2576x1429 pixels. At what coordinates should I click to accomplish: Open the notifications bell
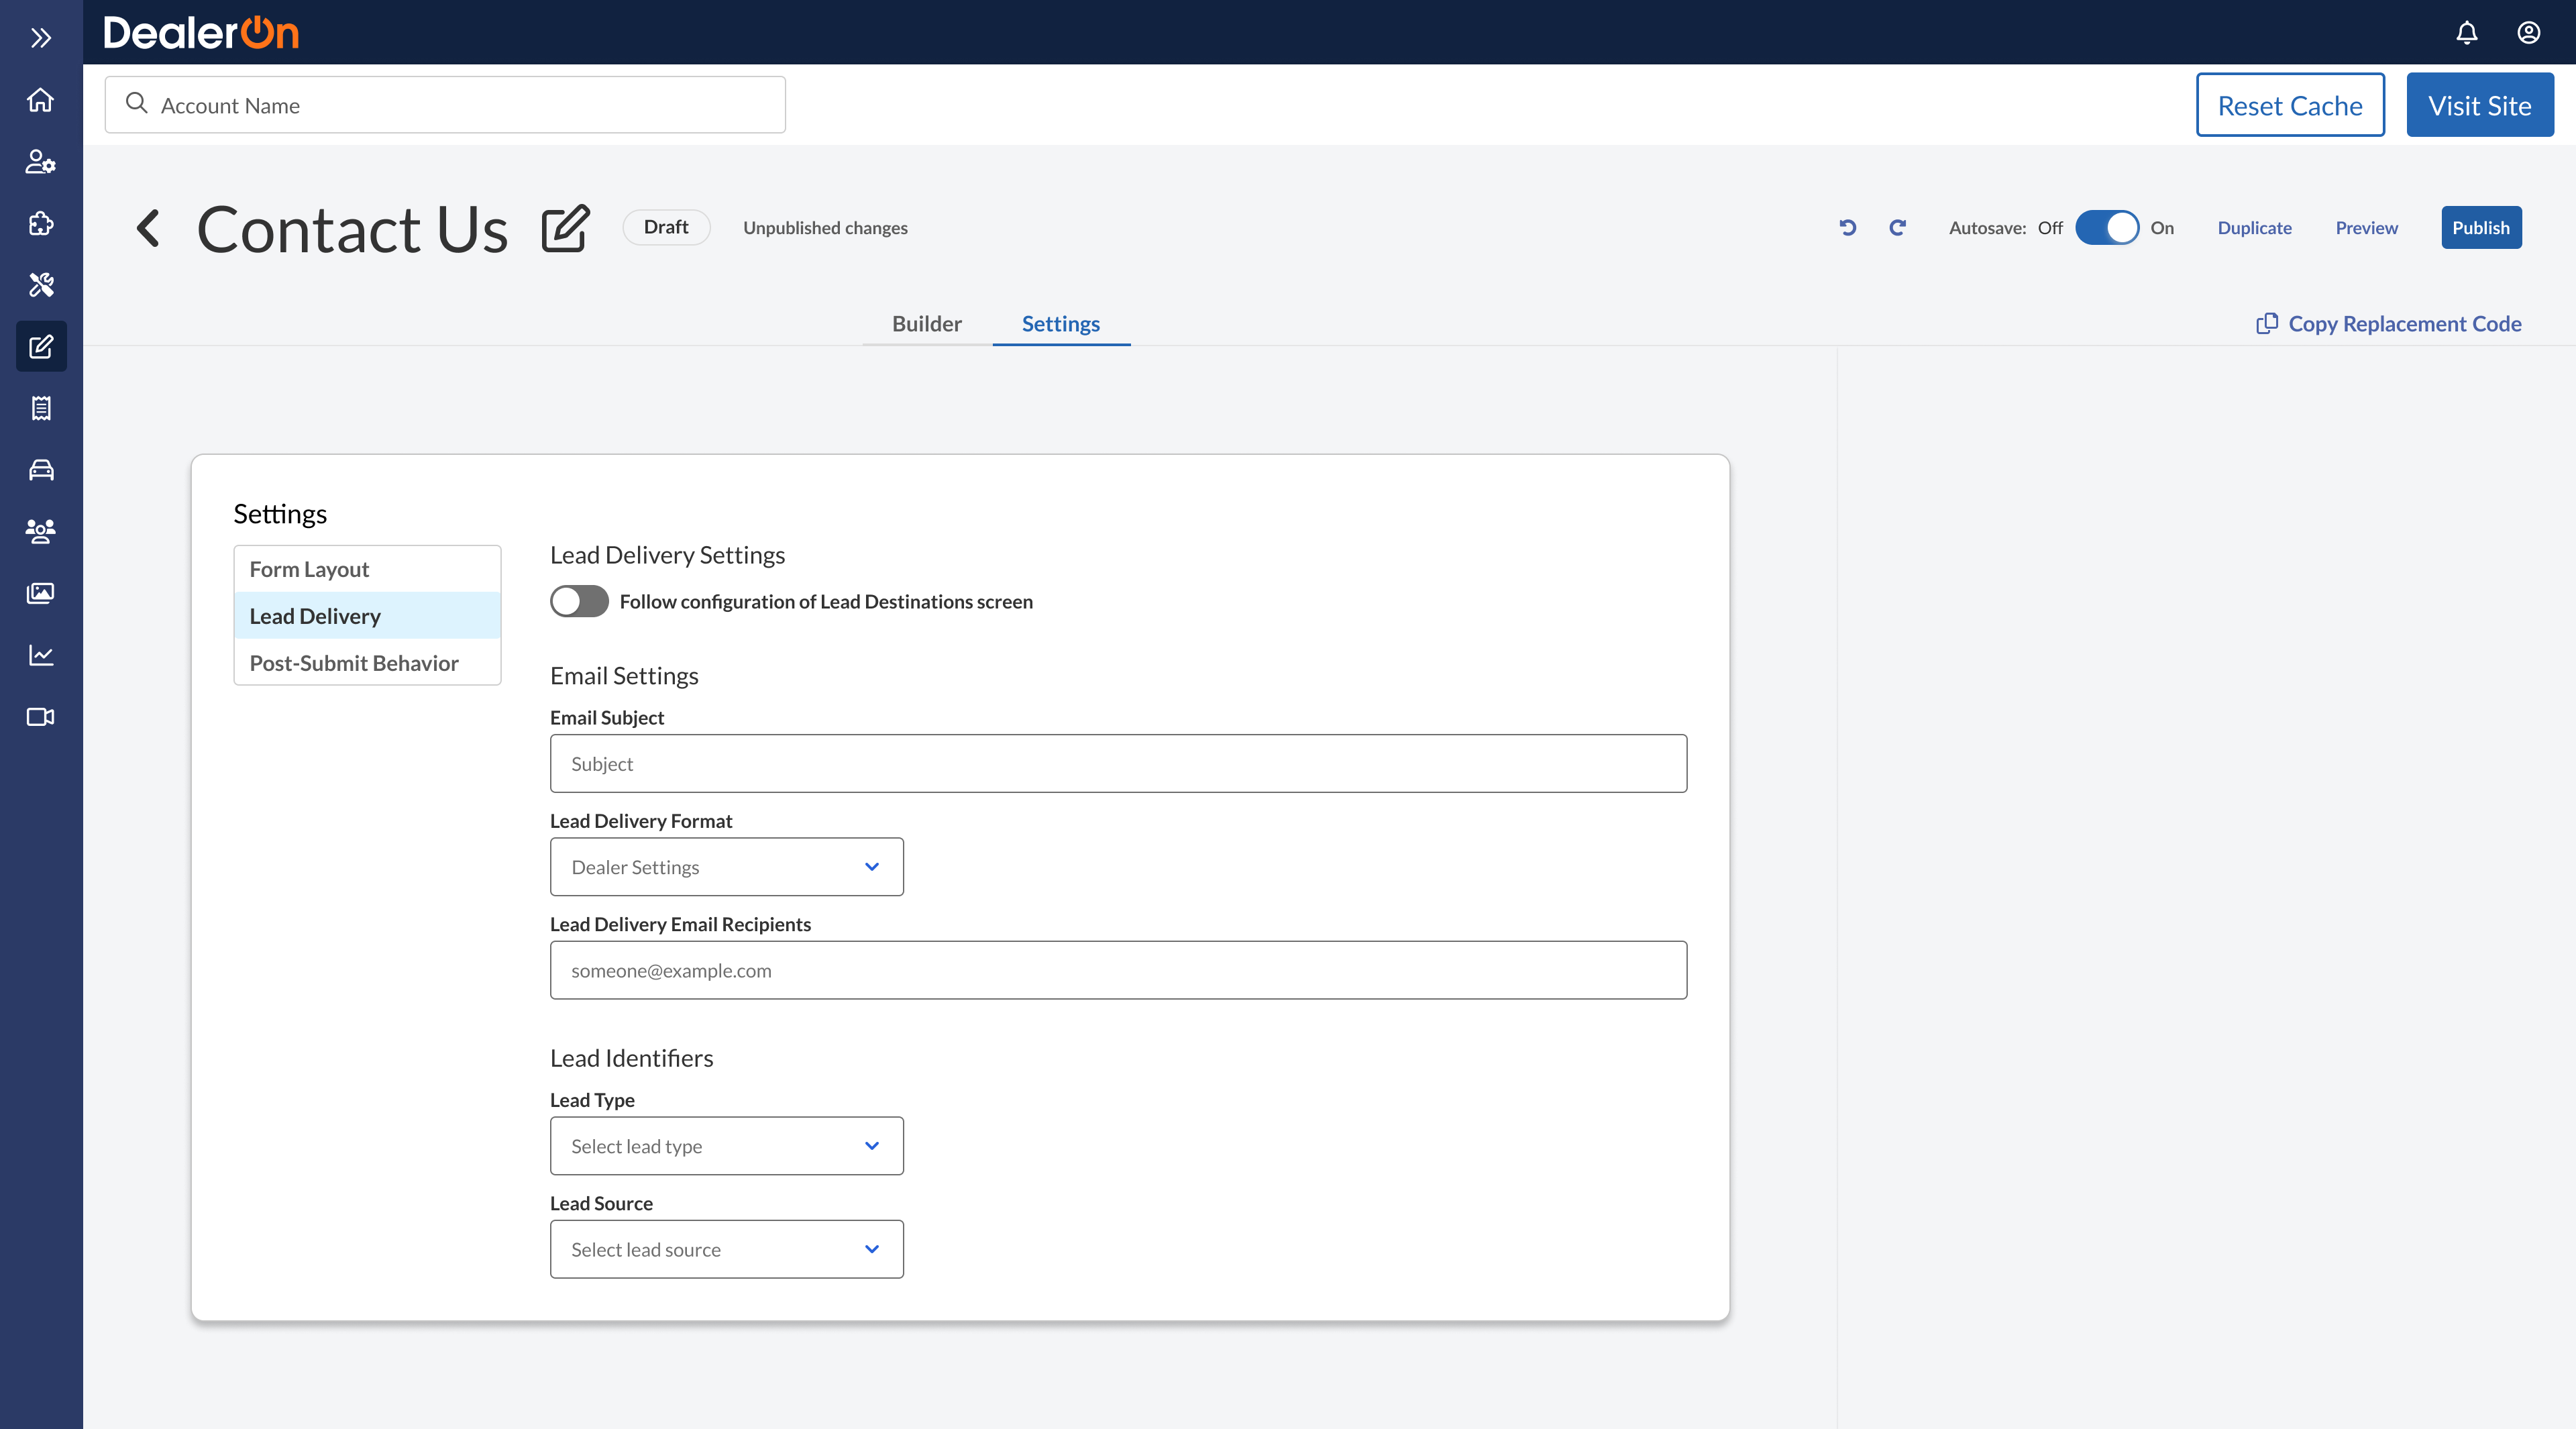[x=2466, y=33]
